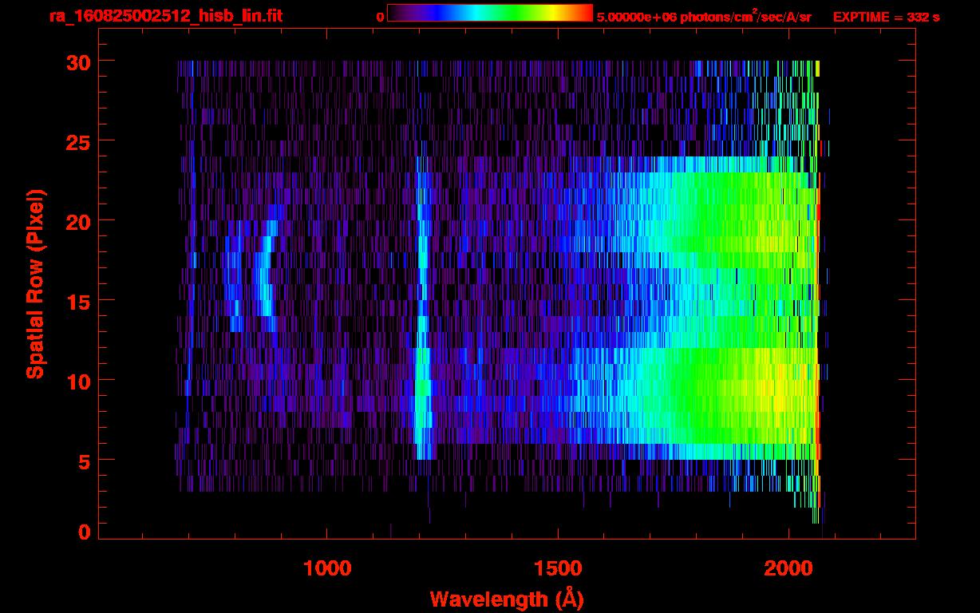Click the filename ra_160825002512_hisb_lin.fit
This screenshot has width=980, height=613.
tap(165, 16)
